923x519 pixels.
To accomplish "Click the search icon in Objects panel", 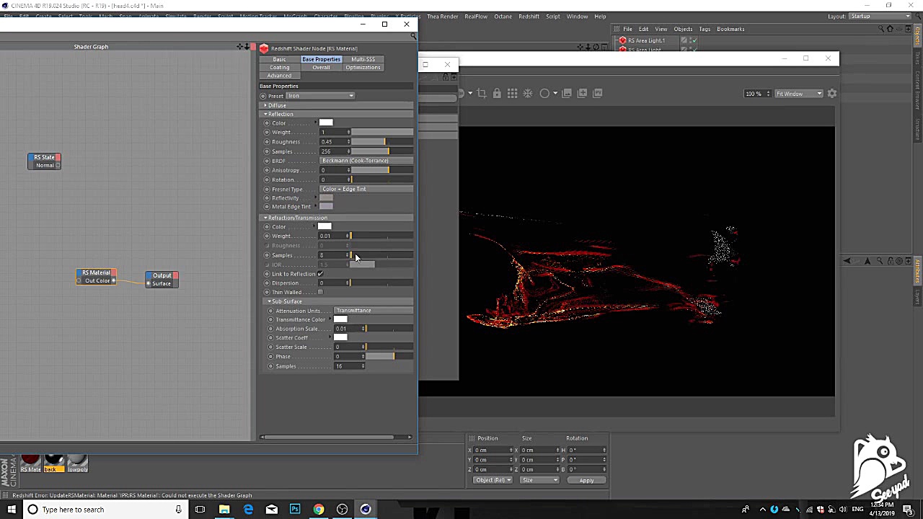I will [x=880, y=29].
